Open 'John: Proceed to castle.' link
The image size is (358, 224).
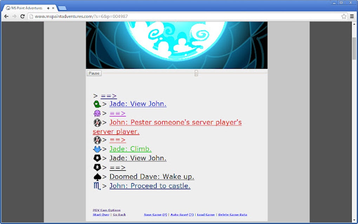[x=150, y=186]
